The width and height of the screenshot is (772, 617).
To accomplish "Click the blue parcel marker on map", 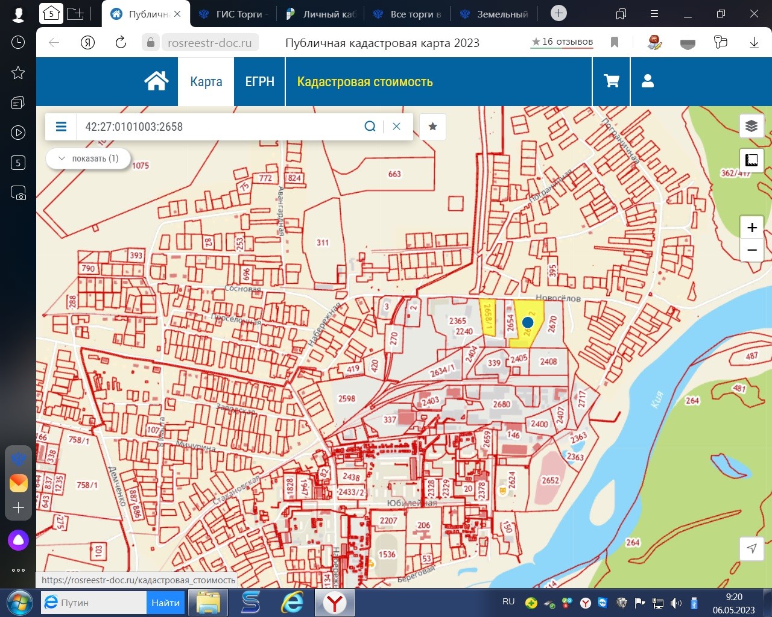I will point(528,322).
